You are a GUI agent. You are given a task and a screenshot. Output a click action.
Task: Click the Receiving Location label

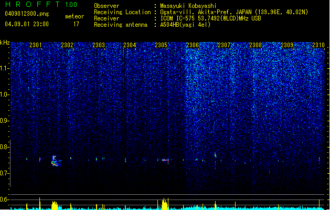(x=122, y=12)
